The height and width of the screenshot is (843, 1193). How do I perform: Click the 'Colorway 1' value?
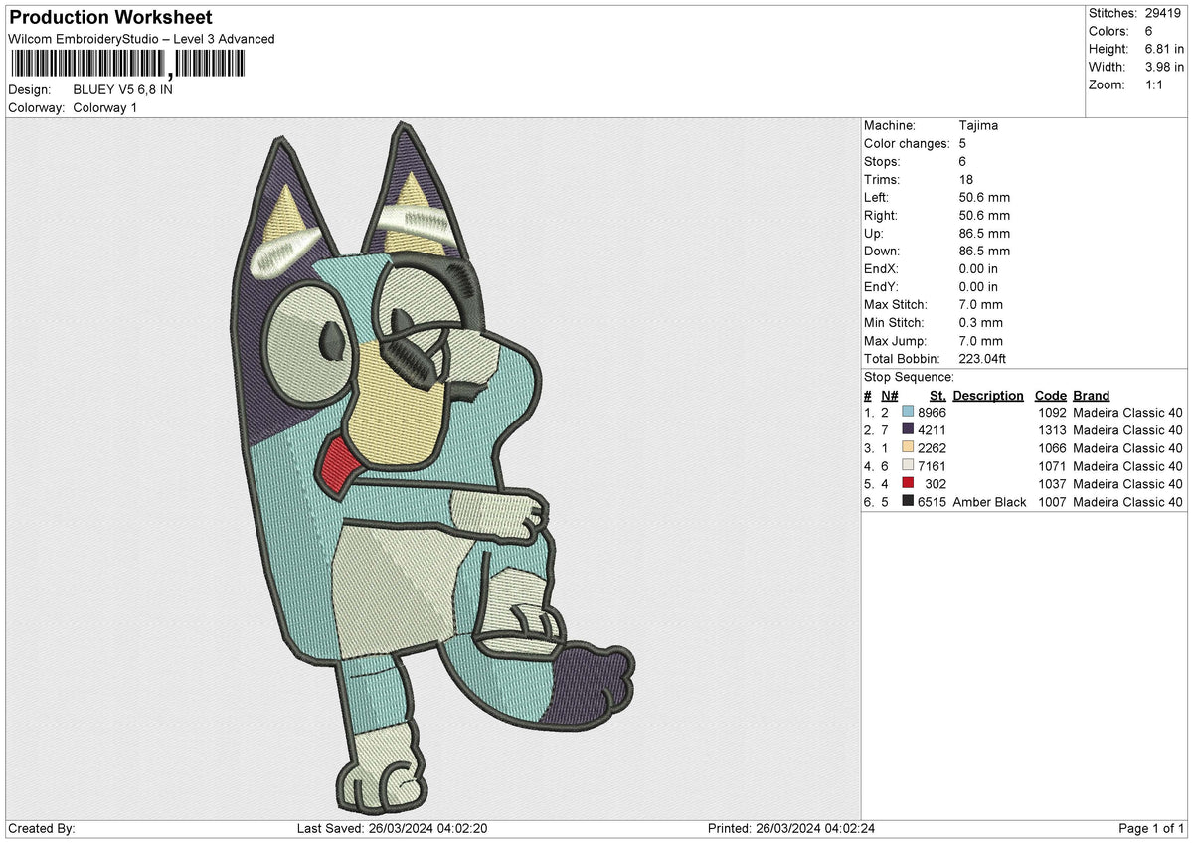(105, 107)
